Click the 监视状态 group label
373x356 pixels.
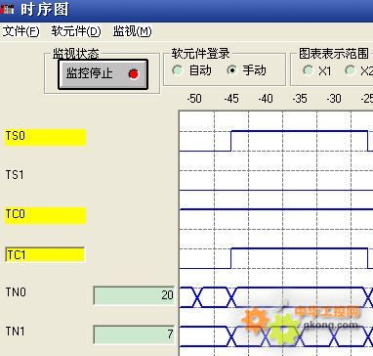76,54
